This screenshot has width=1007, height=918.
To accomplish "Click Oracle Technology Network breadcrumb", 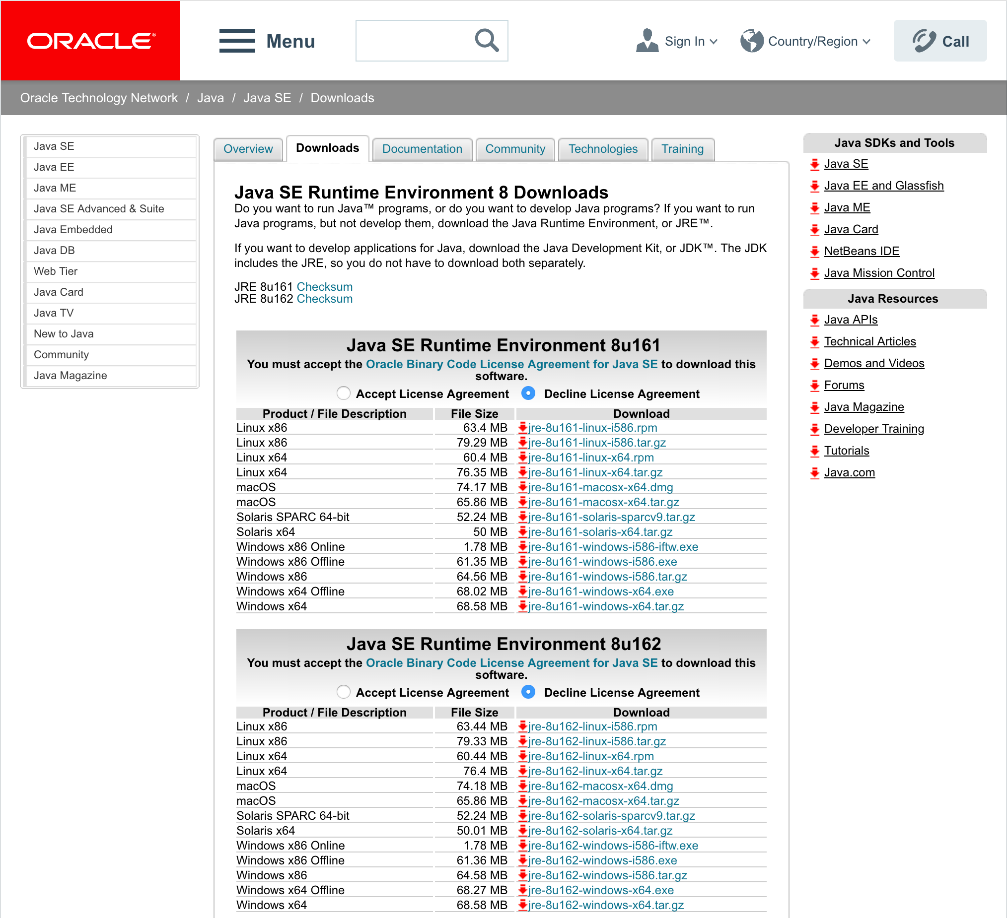I will click(99, 98).
